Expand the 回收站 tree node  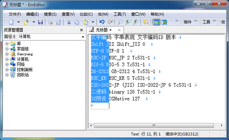(x=7, y=75)
